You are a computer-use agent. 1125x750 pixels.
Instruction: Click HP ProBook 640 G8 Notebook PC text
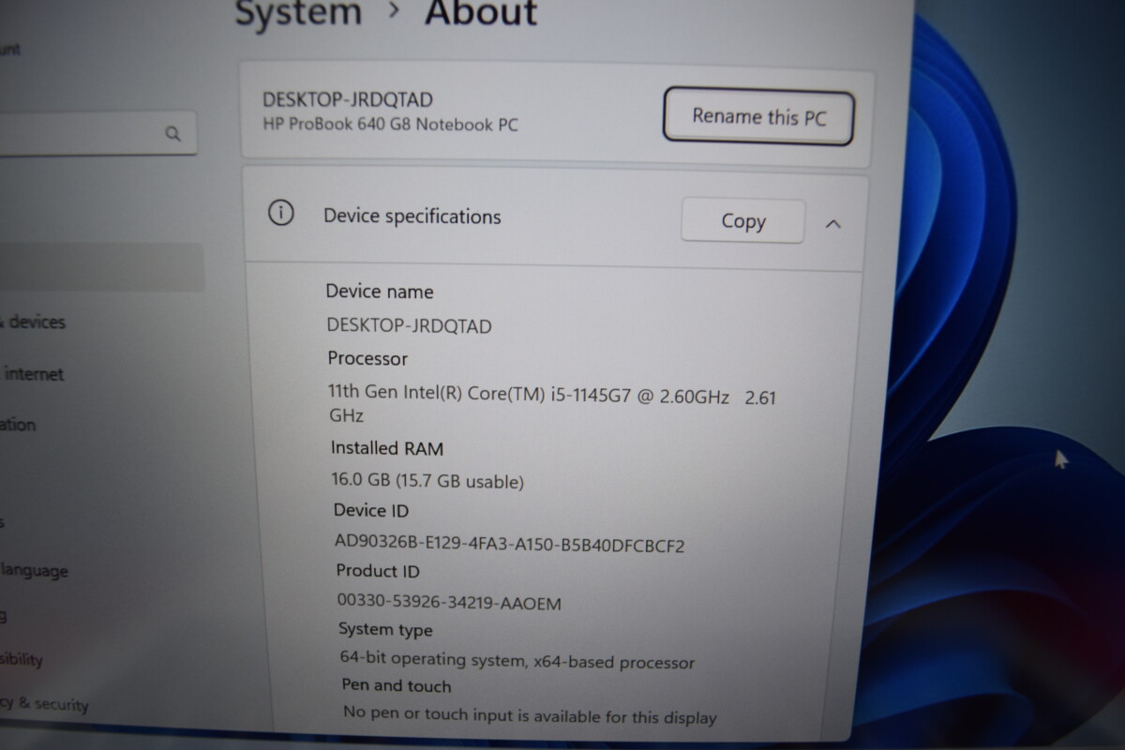[x=390, y=124]
